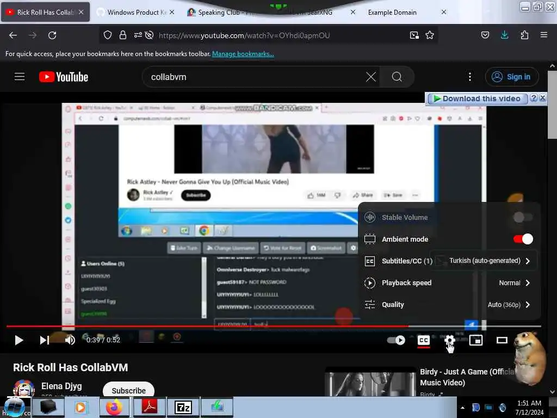Play the paused YouTube video

tap(19, 340)
